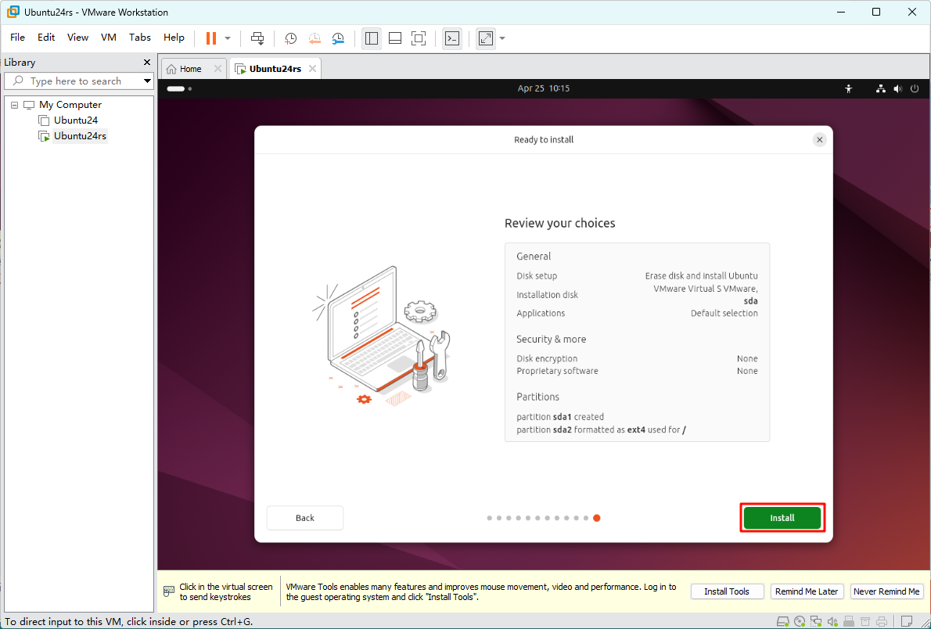Click the Ubuntu network status icon
This screenshot has width=931, height=629.
pyautogui.click(x=881, y=88)
